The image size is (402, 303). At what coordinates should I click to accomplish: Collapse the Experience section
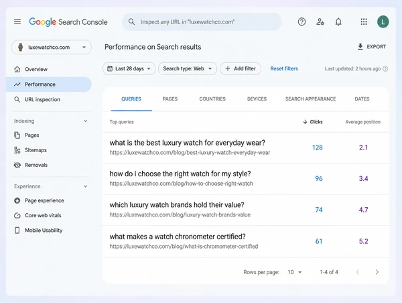[86, 186]
